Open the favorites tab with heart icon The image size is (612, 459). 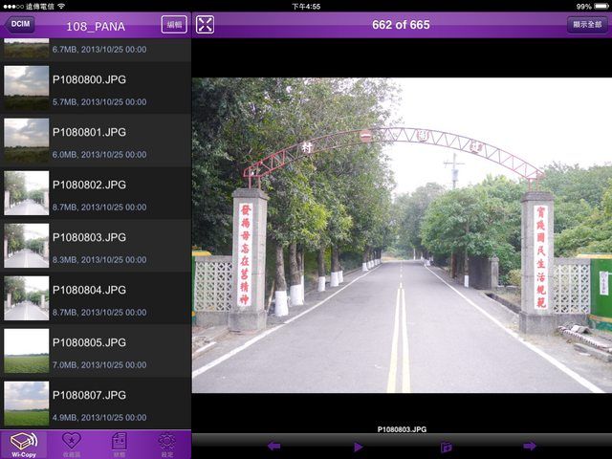pos(72,444)
